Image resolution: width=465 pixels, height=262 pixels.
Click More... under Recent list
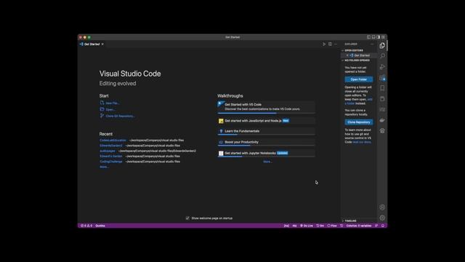point(104,167)
